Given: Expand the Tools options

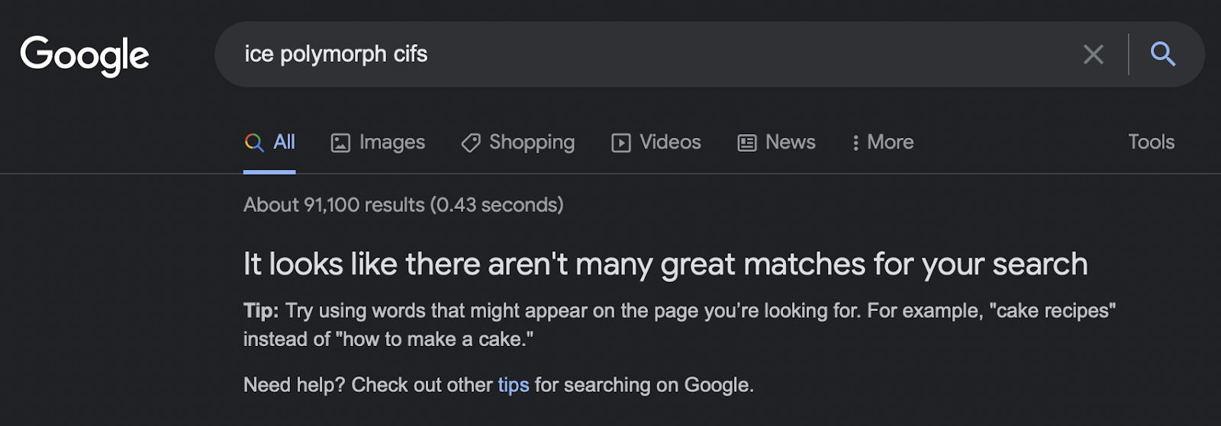Looking at the screenshot, I should click(x=1152, y=142).
